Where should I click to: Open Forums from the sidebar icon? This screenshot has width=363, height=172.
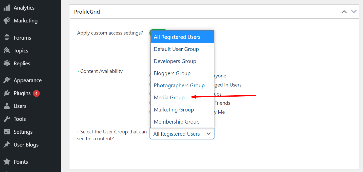point(7,38)
